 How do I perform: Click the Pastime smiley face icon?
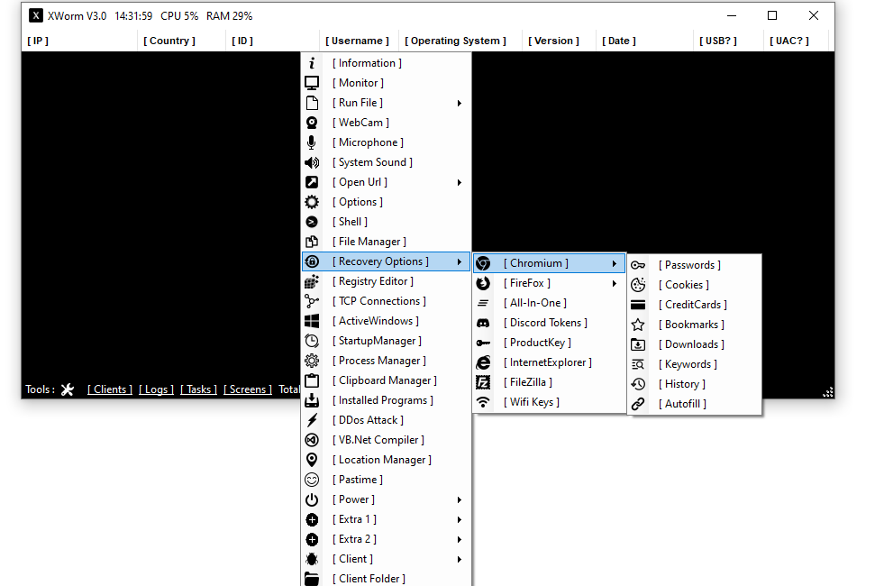click(312, 480)
